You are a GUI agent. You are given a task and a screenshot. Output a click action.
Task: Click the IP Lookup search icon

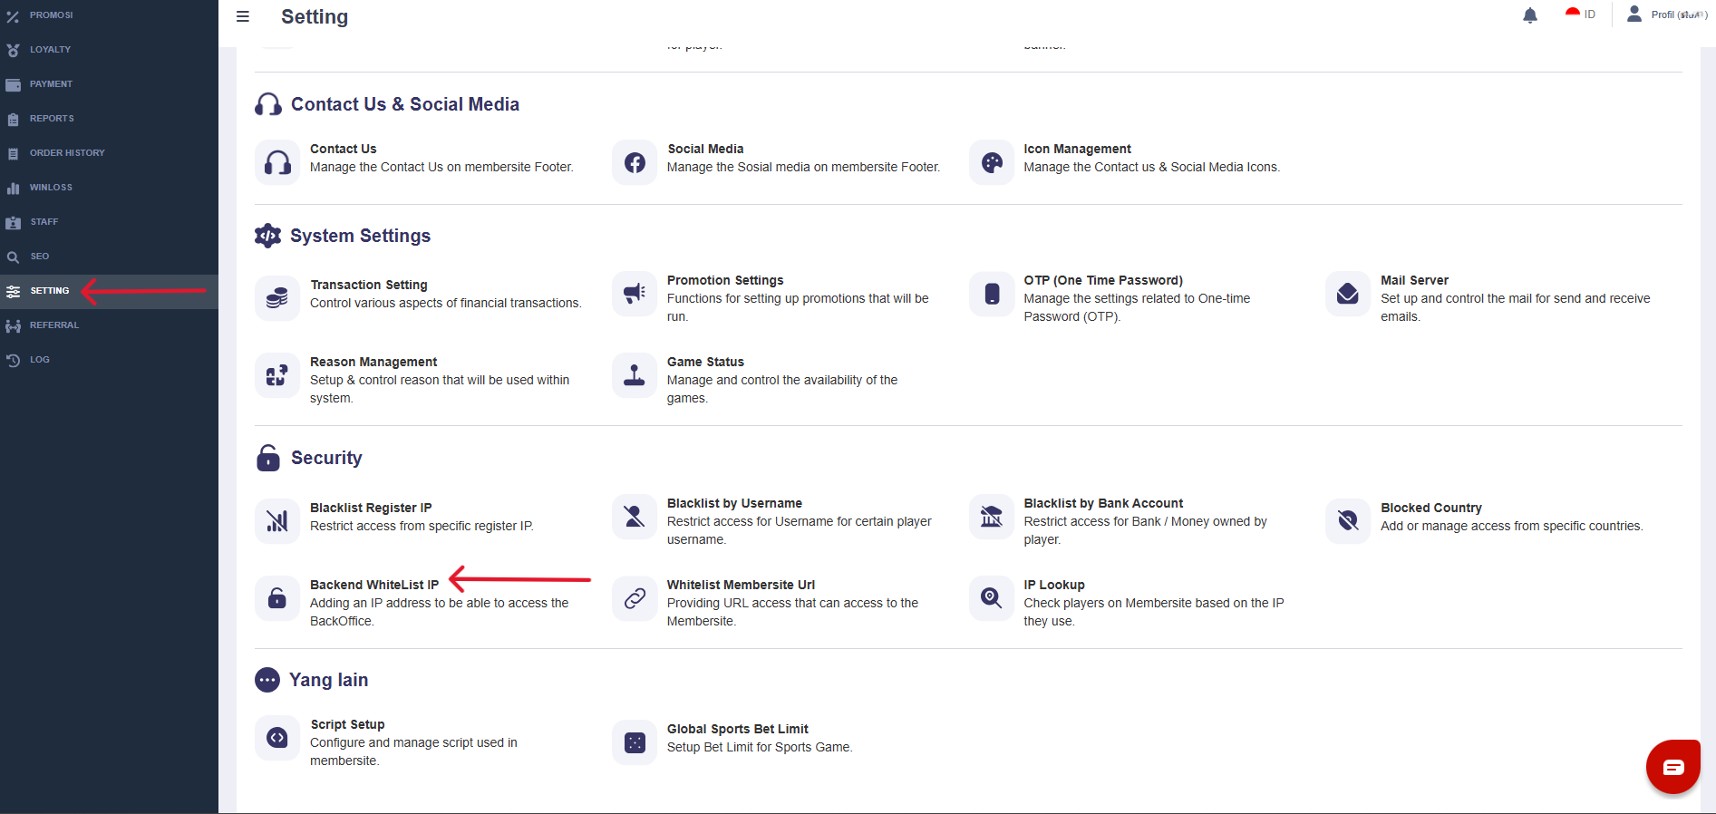(x=992, y=598)
